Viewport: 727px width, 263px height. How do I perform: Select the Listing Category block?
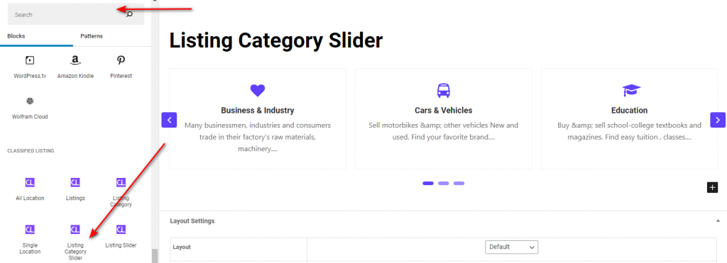tap(121, 192)
